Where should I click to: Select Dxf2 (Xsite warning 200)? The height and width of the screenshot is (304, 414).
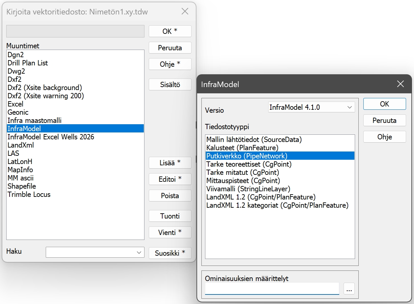[x=75, y=96]
